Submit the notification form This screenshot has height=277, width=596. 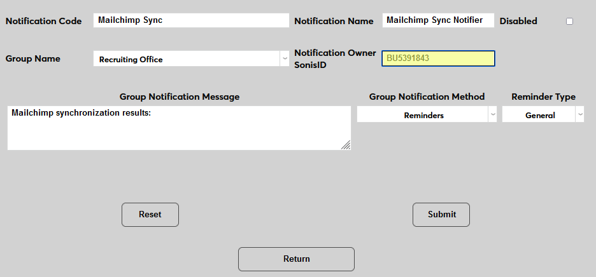(x=441, y=215)
